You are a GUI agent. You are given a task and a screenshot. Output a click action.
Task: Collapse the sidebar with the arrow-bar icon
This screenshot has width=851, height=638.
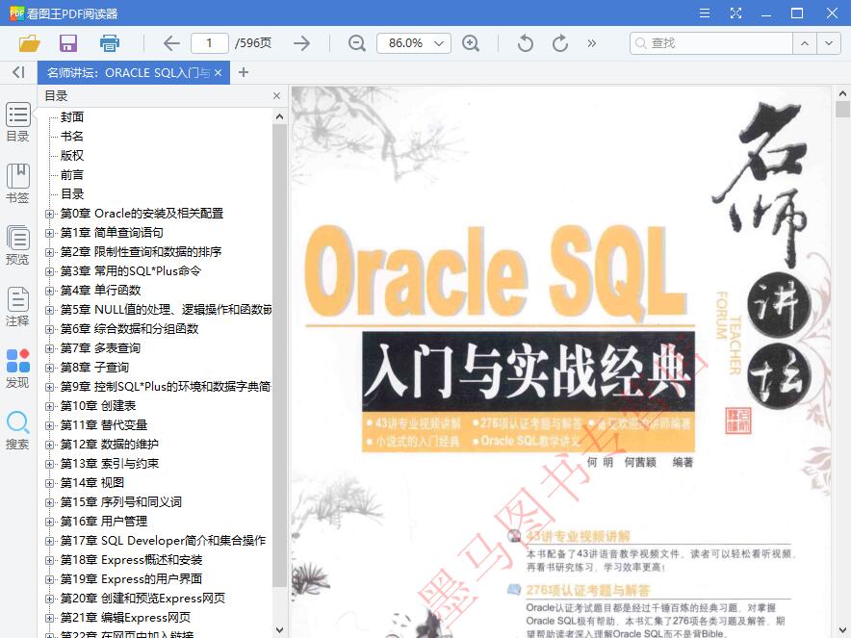(18, 72)
